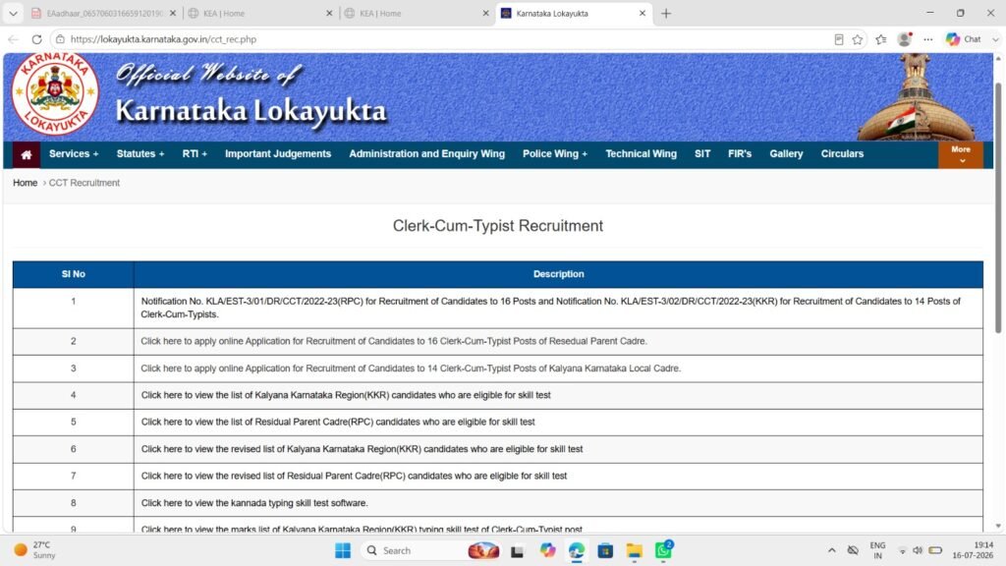Open the clock and date 16-07-2026

[x=973, y=550]
